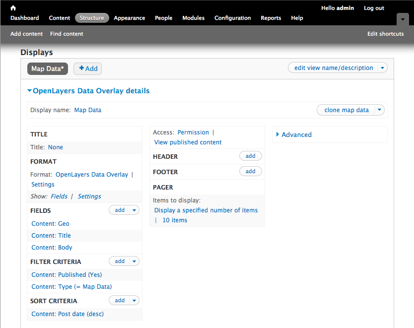Open Sort Criteria add dropdown arrow

[x=134, y=301]
